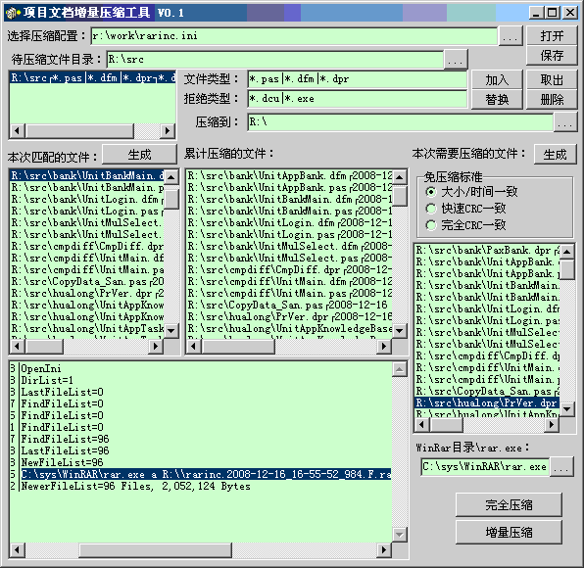Select the rar.exe command line in log

click(x=206, y=474)
